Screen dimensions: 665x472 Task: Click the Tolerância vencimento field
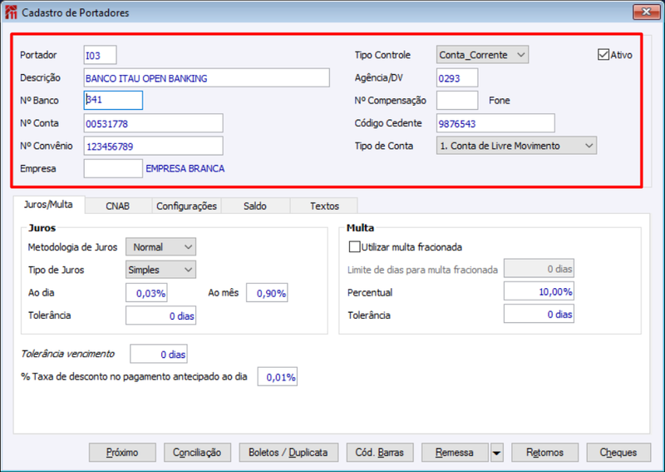click(159, 354)
